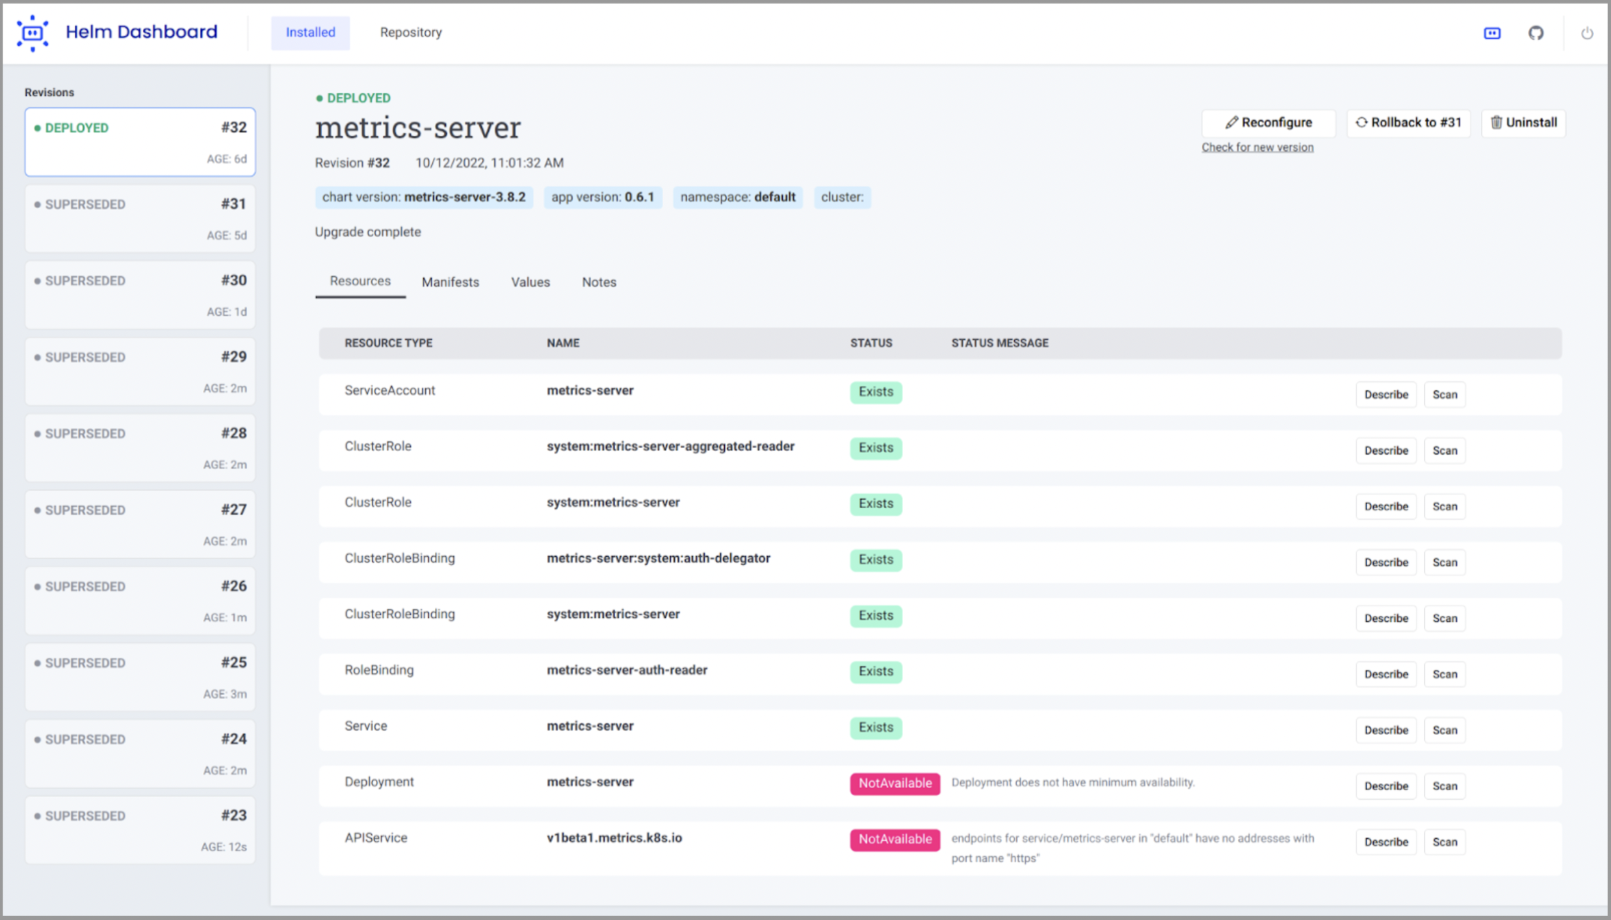
Task: Click the RESOURCE TYPE column header
Action: point(388,343)
